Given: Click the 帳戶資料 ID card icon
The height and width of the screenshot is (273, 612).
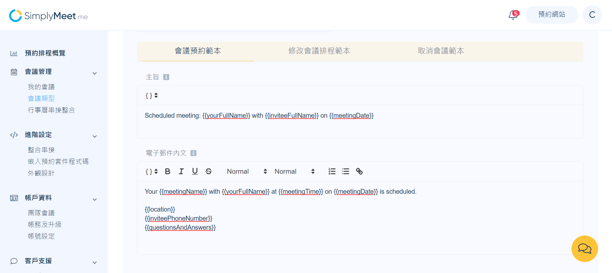Looking at the screenshot, I should coord(14,198).
